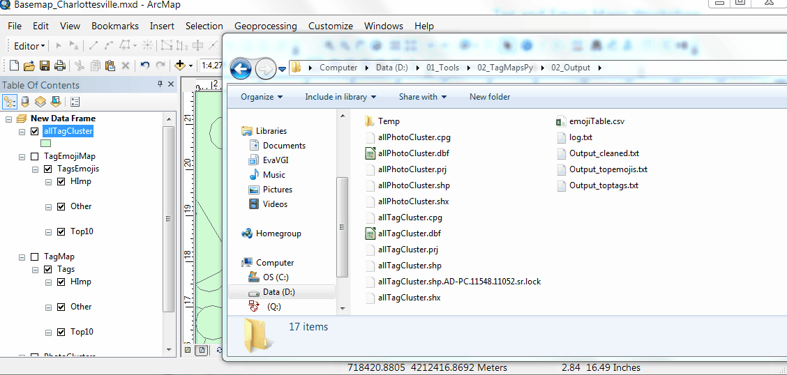Pin the Table Of Contents panel
The width and height of the screenshot is (787, 375).
click(x=160, y=84)
